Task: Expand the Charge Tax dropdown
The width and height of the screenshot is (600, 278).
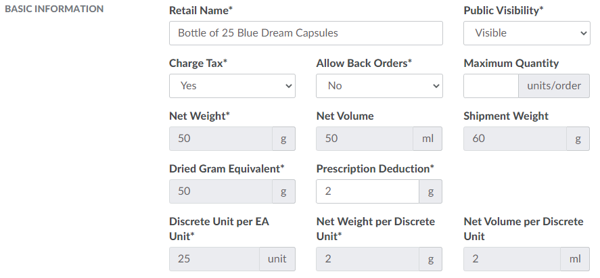Action: coord(232,86)
